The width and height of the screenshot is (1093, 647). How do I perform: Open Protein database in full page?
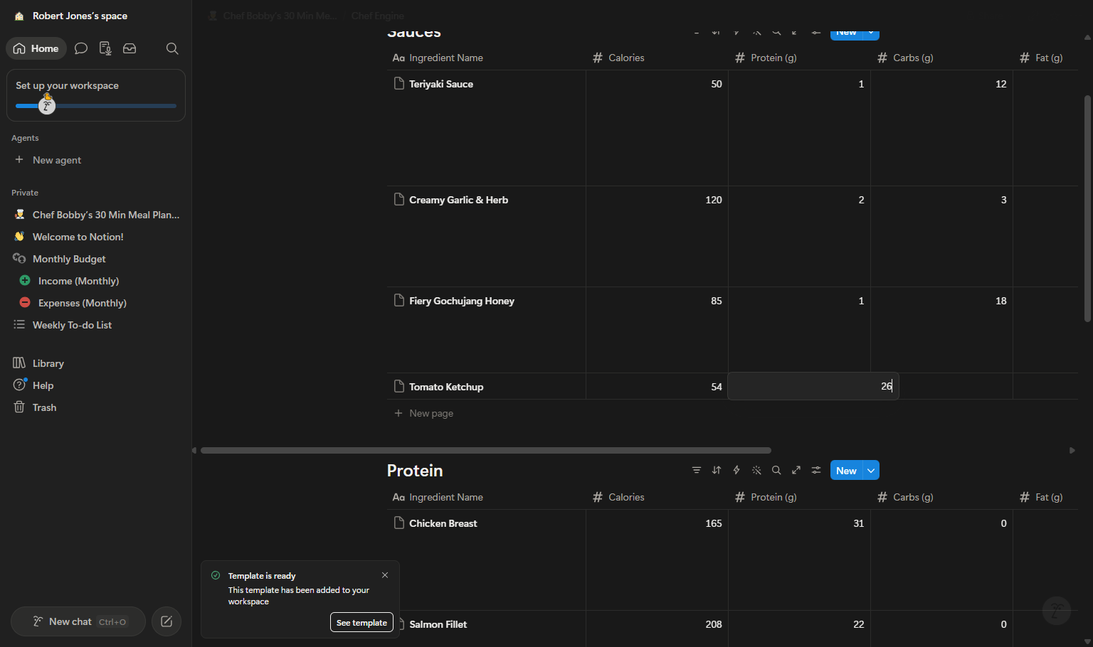pos(796,470)
